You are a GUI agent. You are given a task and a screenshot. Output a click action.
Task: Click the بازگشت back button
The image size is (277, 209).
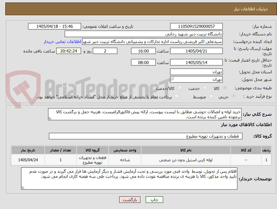[x=130, y=200]
